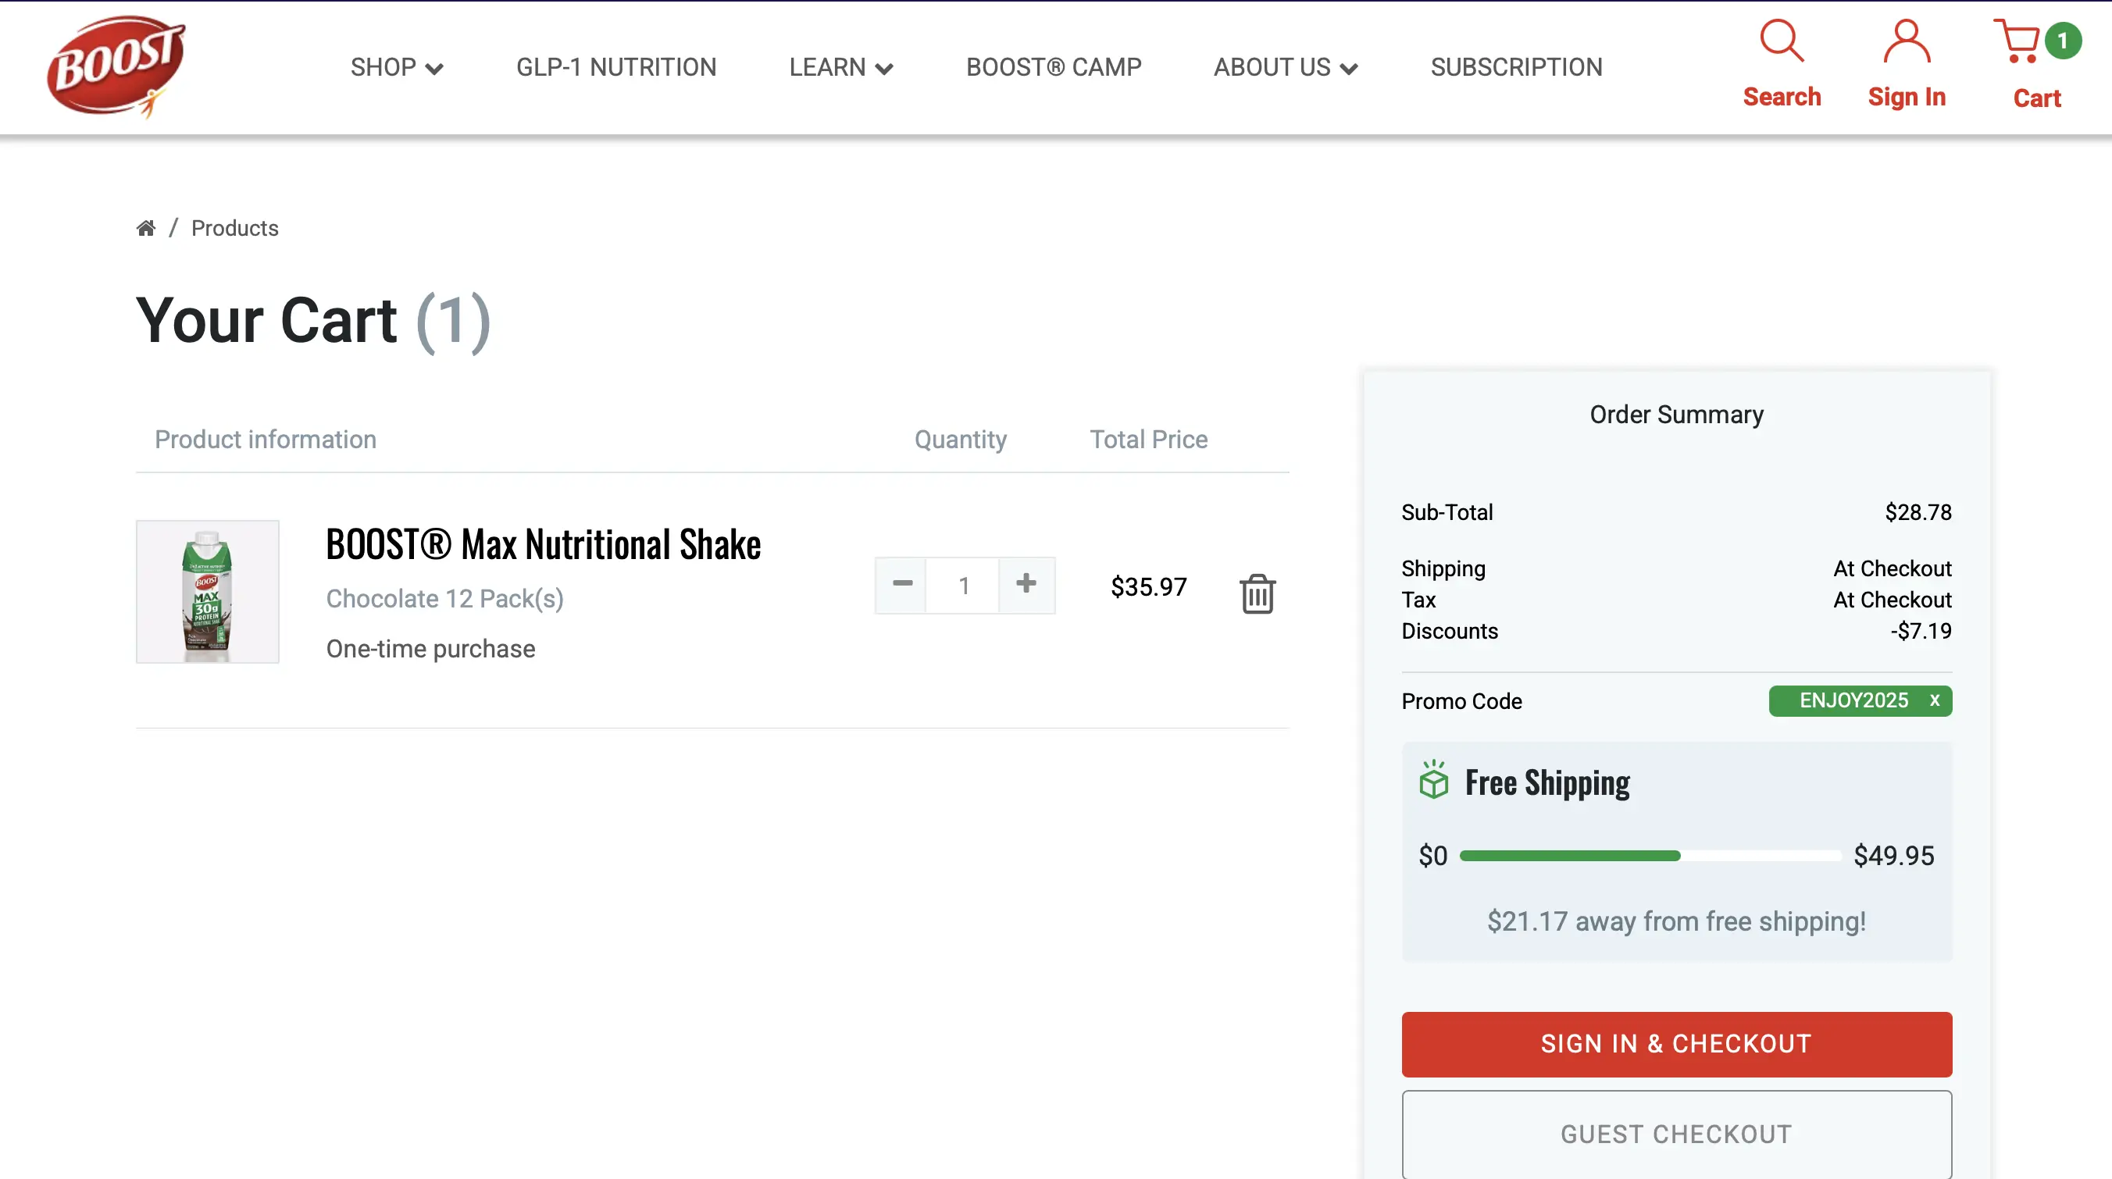Choose GUEST CHECKOUT
The image size is (2112, 1179).
[x=1676, y=1134]
